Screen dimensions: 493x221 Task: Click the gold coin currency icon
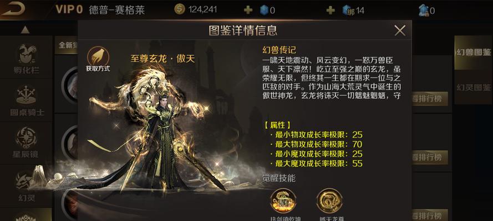[180, 10]
